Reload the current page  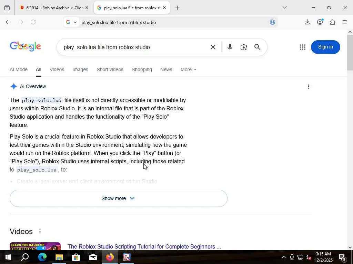pos(33,22)
